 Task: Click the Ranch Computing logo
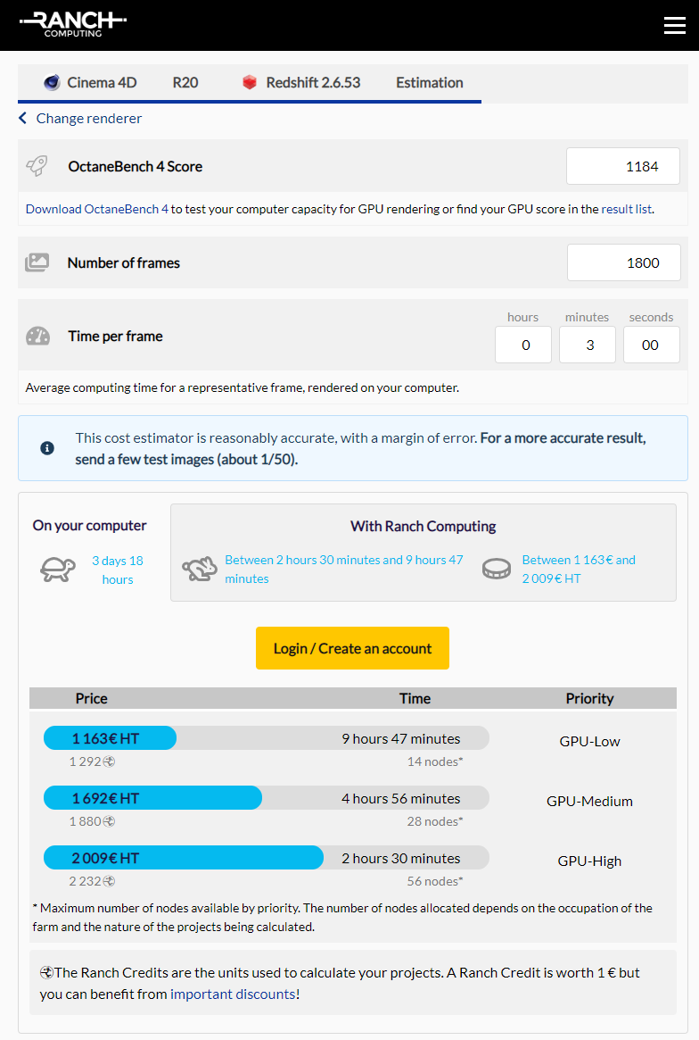pyautogui.click(x=73, y=24)
